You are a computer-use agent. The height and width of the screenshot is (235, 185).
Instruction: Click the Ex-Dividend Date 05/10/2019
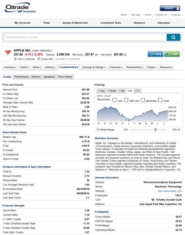pos(83,189)
